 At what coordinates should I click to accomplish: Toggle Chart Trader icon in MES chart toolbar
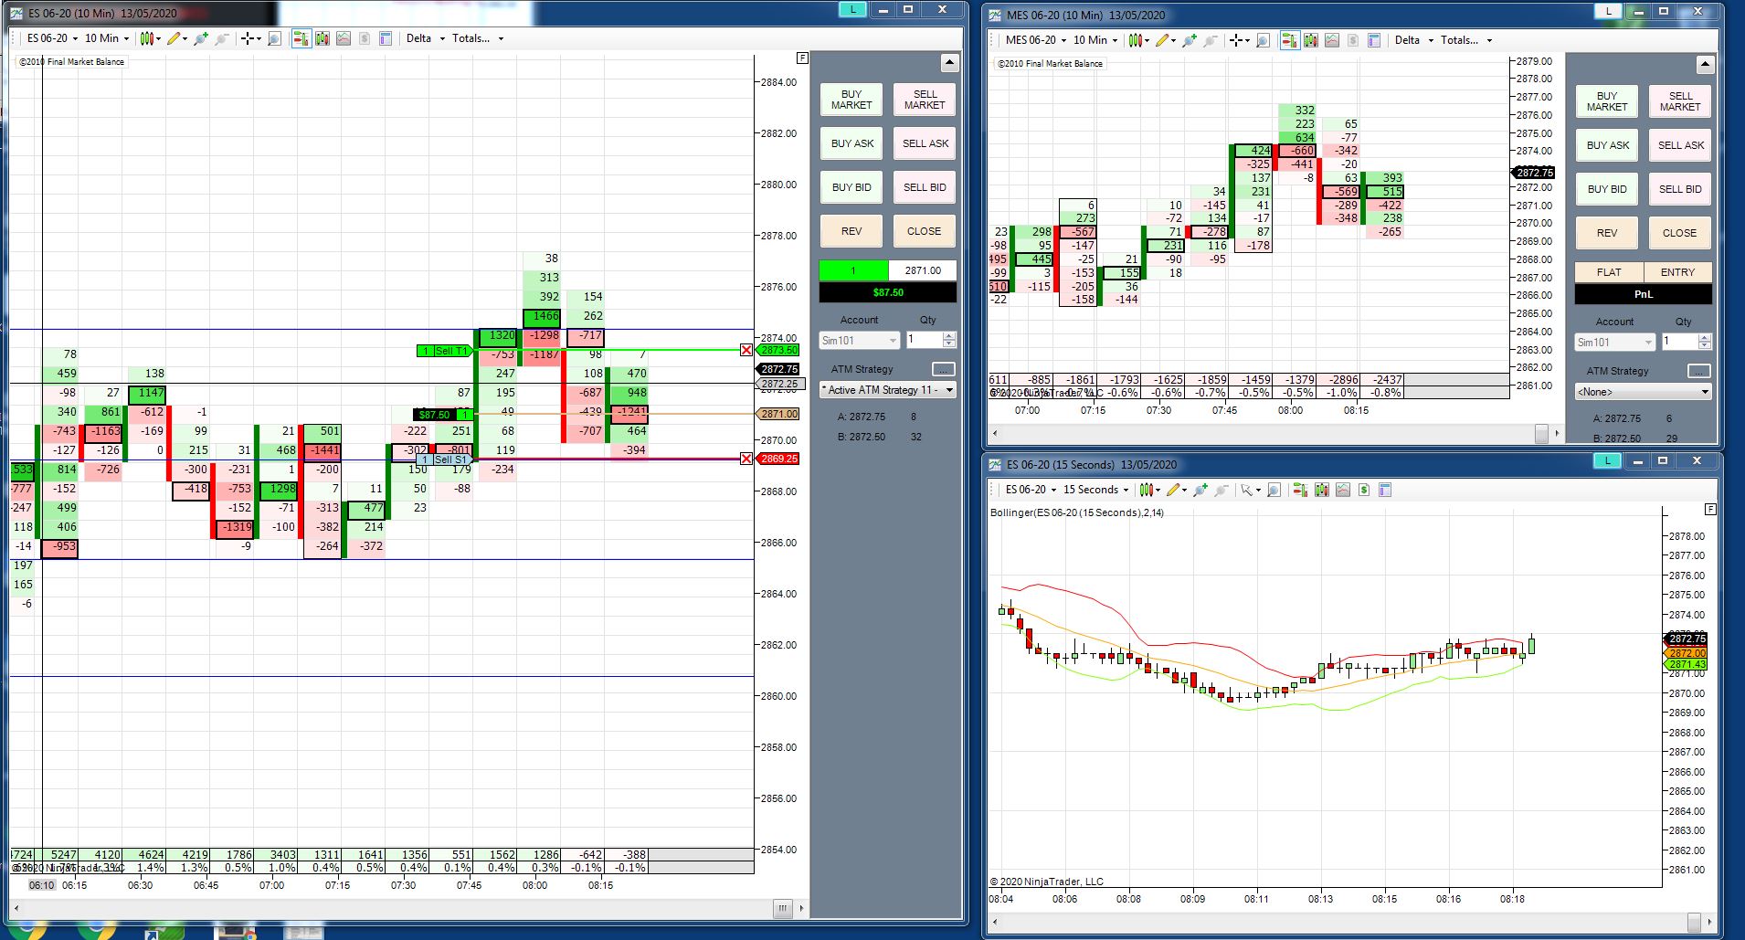coord(1289,40)
